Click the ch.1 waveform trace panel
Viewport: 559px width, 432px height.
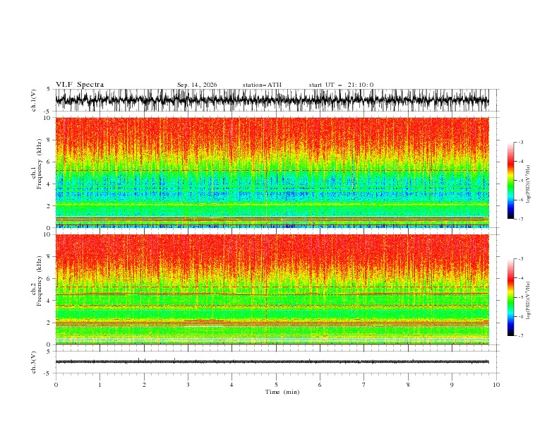click(272, 100)
